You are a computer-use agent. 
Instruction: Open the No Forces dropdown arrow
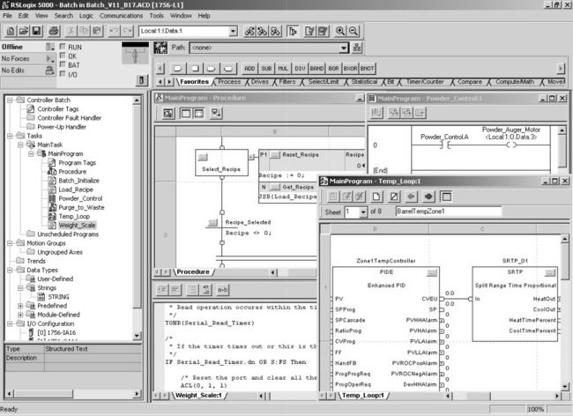pyautogui.click(x=50, y=58)
